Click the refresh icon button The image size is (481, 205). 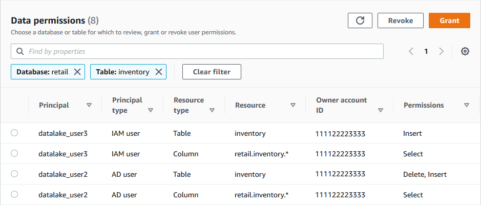click(360, 20)
